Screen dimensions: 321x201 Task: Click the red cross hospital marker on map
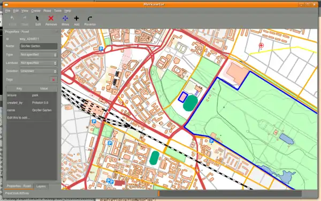261,45
